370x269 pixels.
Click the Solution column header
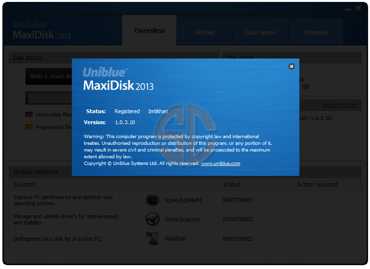(x=24, y=185)
